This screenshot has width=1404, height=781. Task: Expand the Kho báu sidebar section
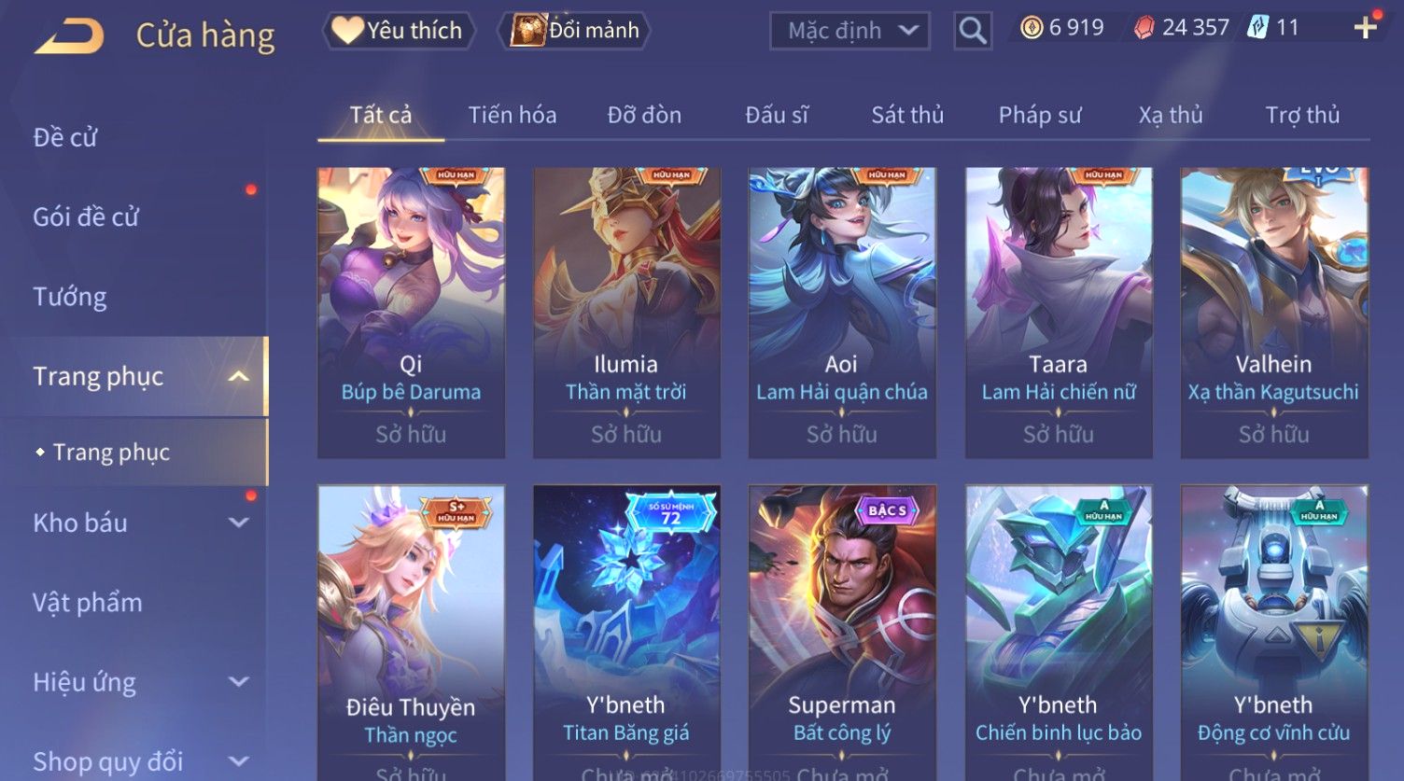pos(239,523)
